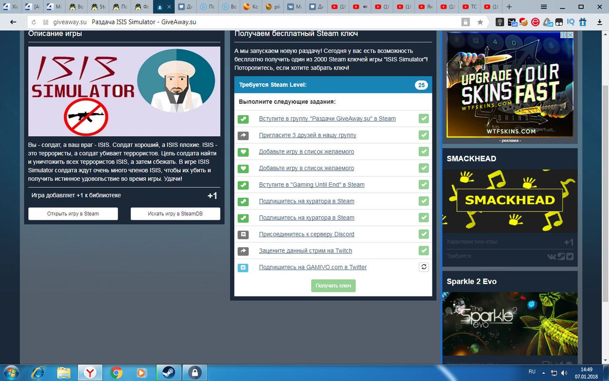Image resolution: width=609 pixels, height=381 pixels.
Task: Open Steam from the Windows taskbar
Action: pyautogui.click(x=168, y=372)
